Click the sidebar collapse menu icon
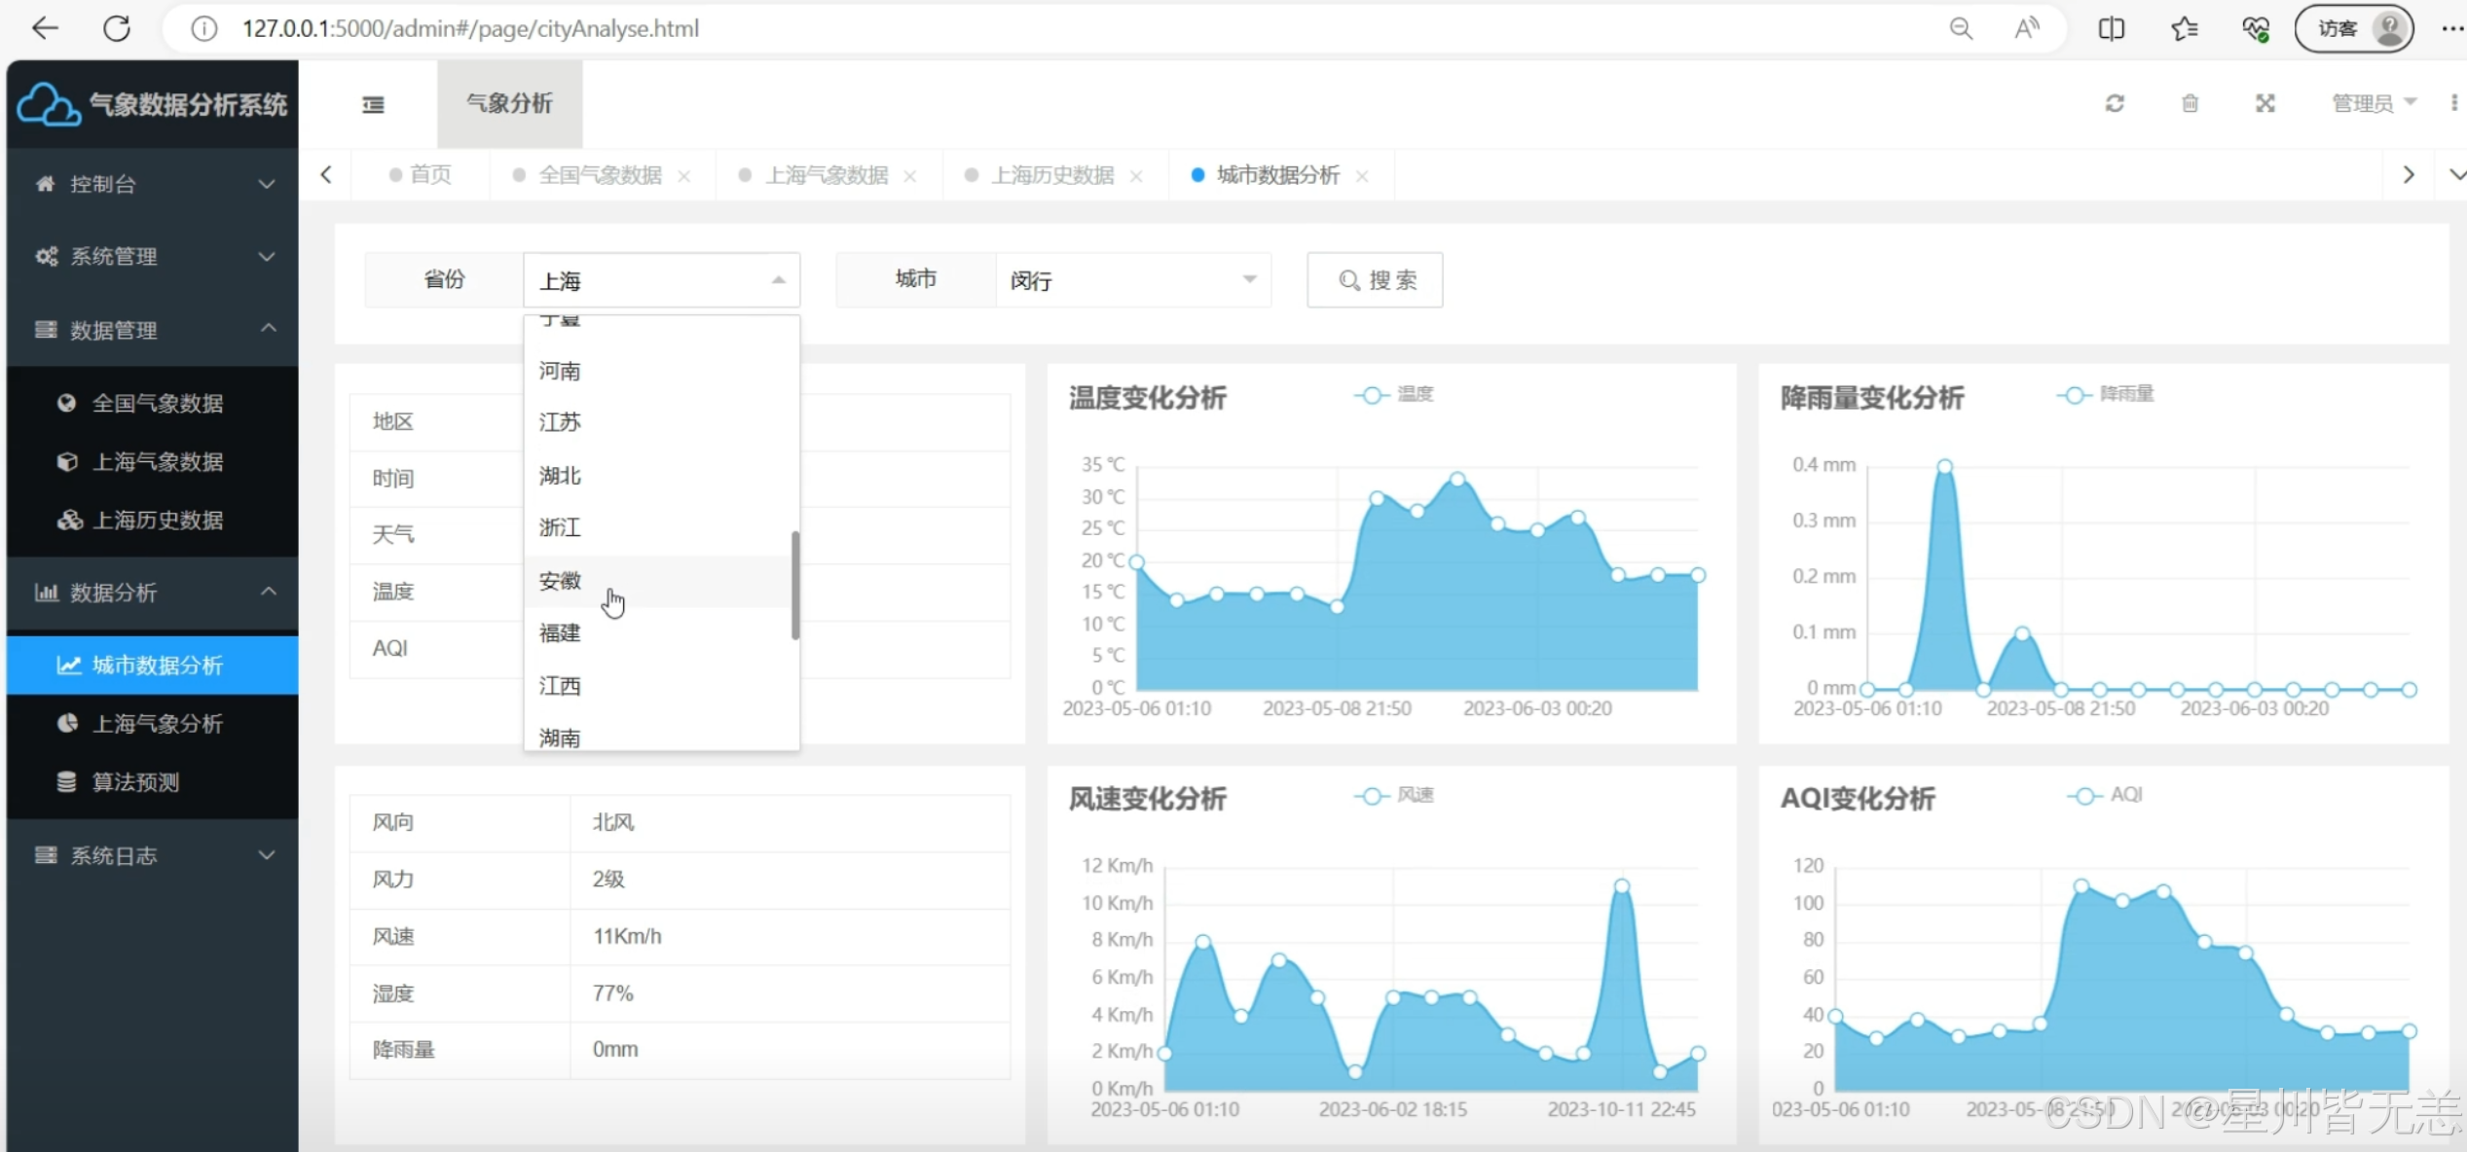The image size is (2467, 1152). (x=373, y=104)
